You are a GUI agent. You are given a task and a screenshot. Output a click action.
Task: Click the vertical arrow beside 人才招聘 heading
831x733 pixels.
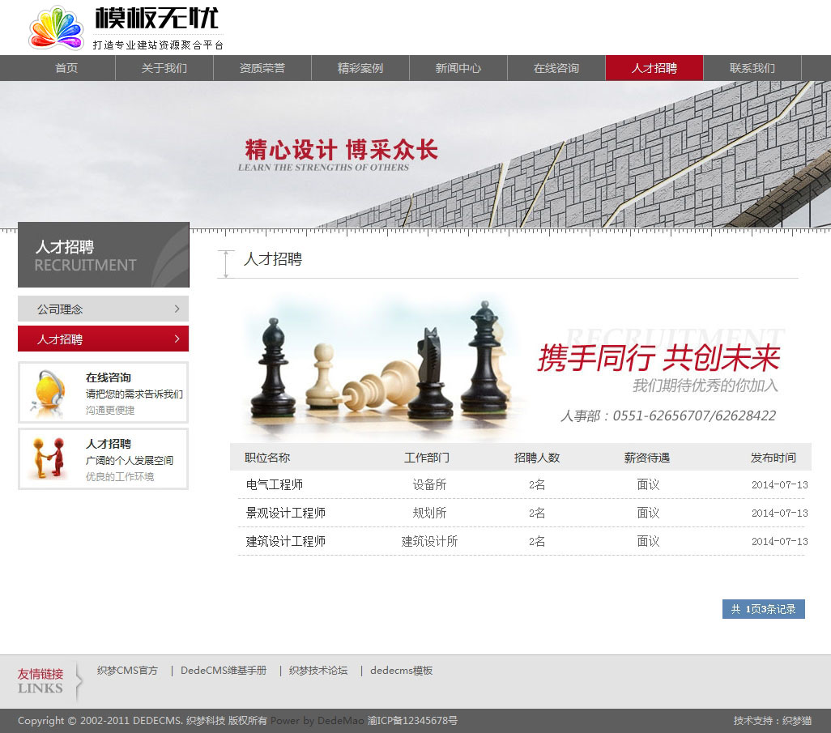click(226, 264)
